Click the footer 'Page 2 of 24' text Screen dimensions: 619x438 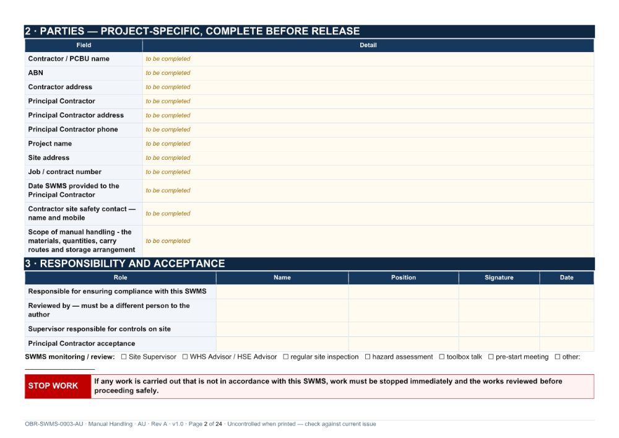206,424
